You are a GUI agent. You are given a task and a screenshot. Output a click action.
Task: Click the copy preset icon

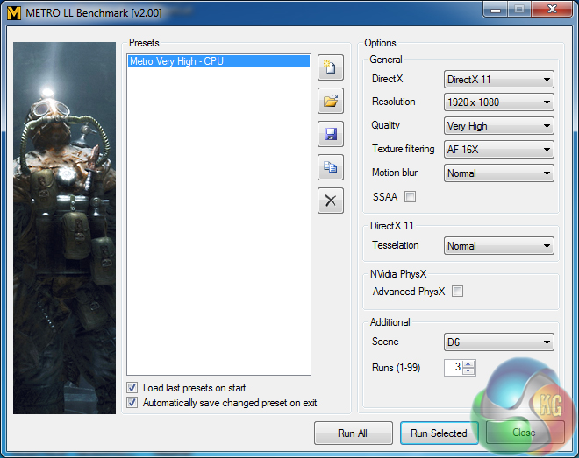point(331,167)
